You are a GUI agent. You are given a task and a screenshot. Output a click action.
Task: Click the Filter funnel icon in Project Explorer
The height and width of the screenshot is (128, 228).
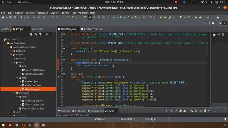pos(40,34)
